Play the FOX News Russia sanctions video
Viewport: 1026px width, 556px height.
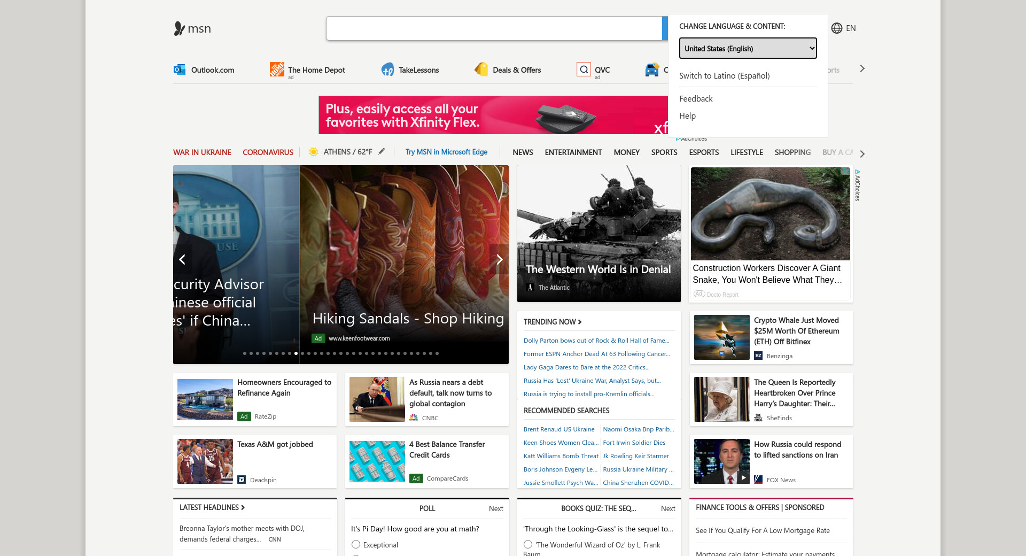(743, 477)
